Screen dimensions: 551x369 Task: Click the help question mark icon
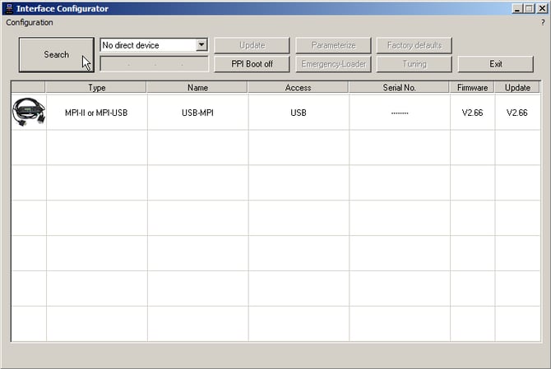543,22
